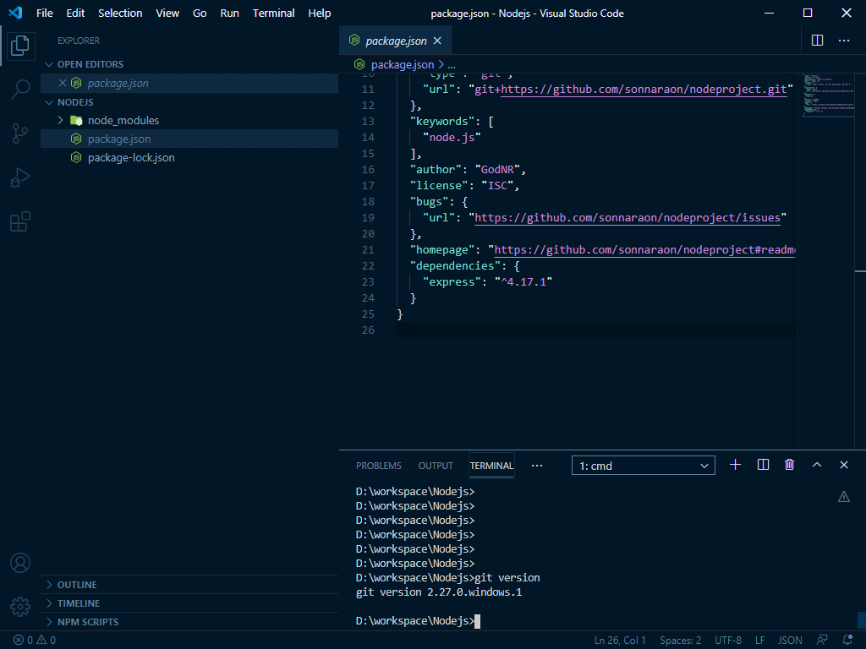Click line 26 in the editor

click(x=596, y=330)
